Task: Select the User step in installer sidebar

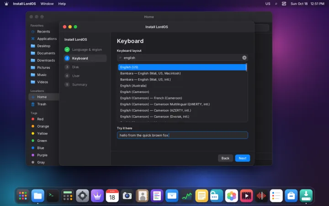Action: coord(85,76)
